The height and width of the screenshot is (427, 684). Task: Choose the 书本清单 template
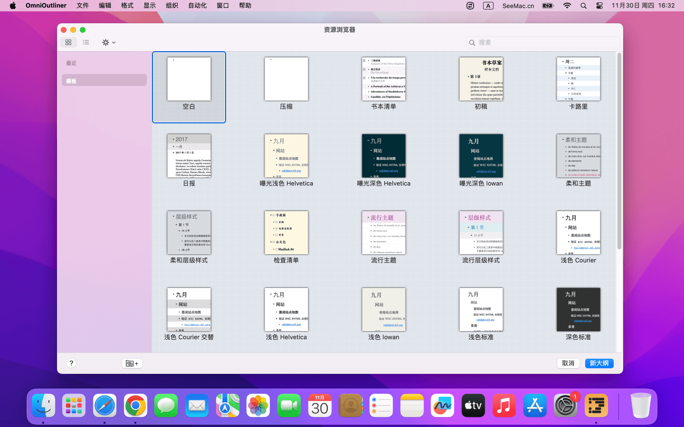(384, 79)
